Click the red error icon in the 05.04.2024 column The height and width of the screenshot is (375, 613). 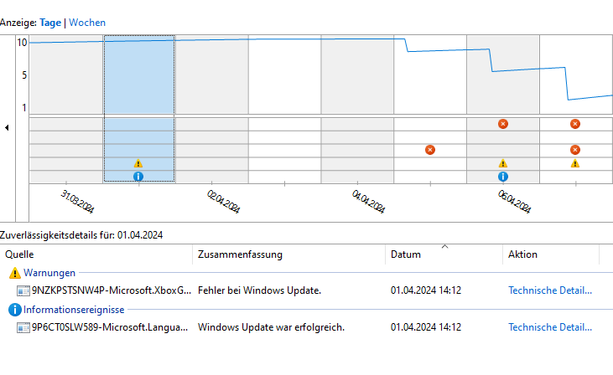430,150
